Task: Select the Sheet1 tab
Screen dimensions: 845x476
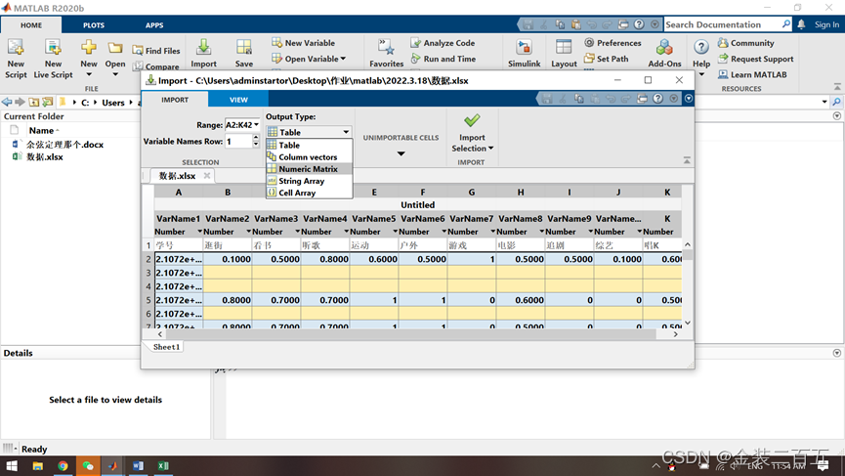Action: coord(166,347)
